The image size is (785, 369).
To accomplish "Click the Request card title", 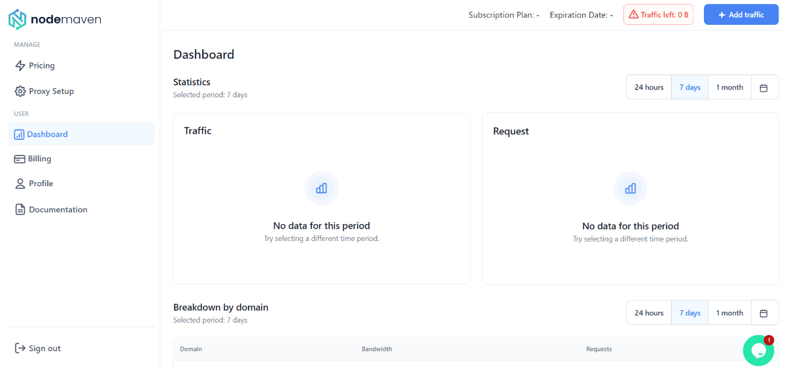I will 511,131.
